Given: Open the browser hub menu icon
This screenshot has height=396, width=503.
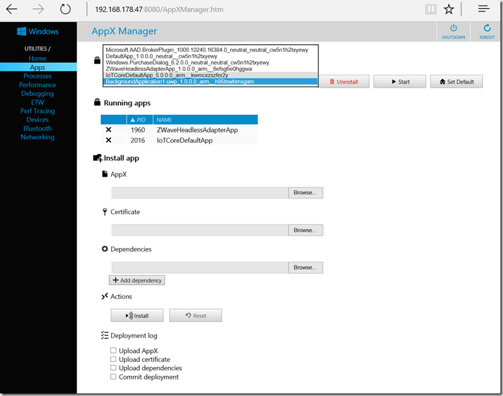Looking at the screenshot, I should [x=484, y=8].
